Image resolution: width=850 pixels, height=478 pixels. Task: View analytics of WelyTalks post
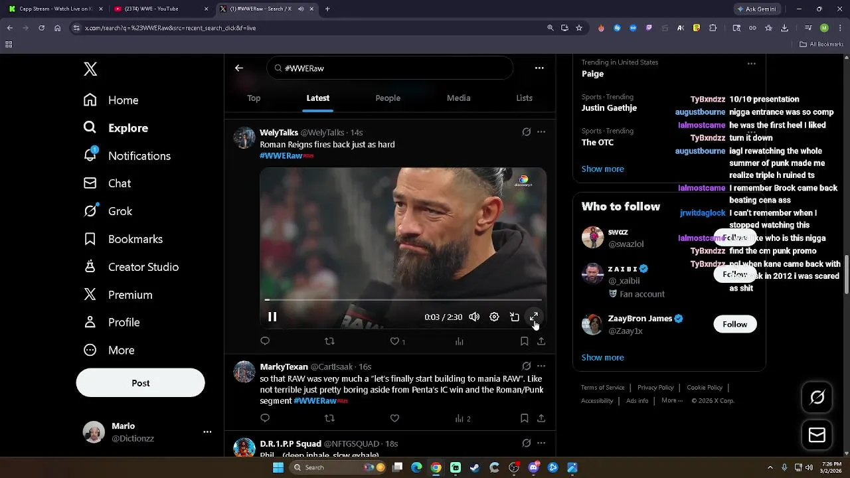(x=459, y=341)
